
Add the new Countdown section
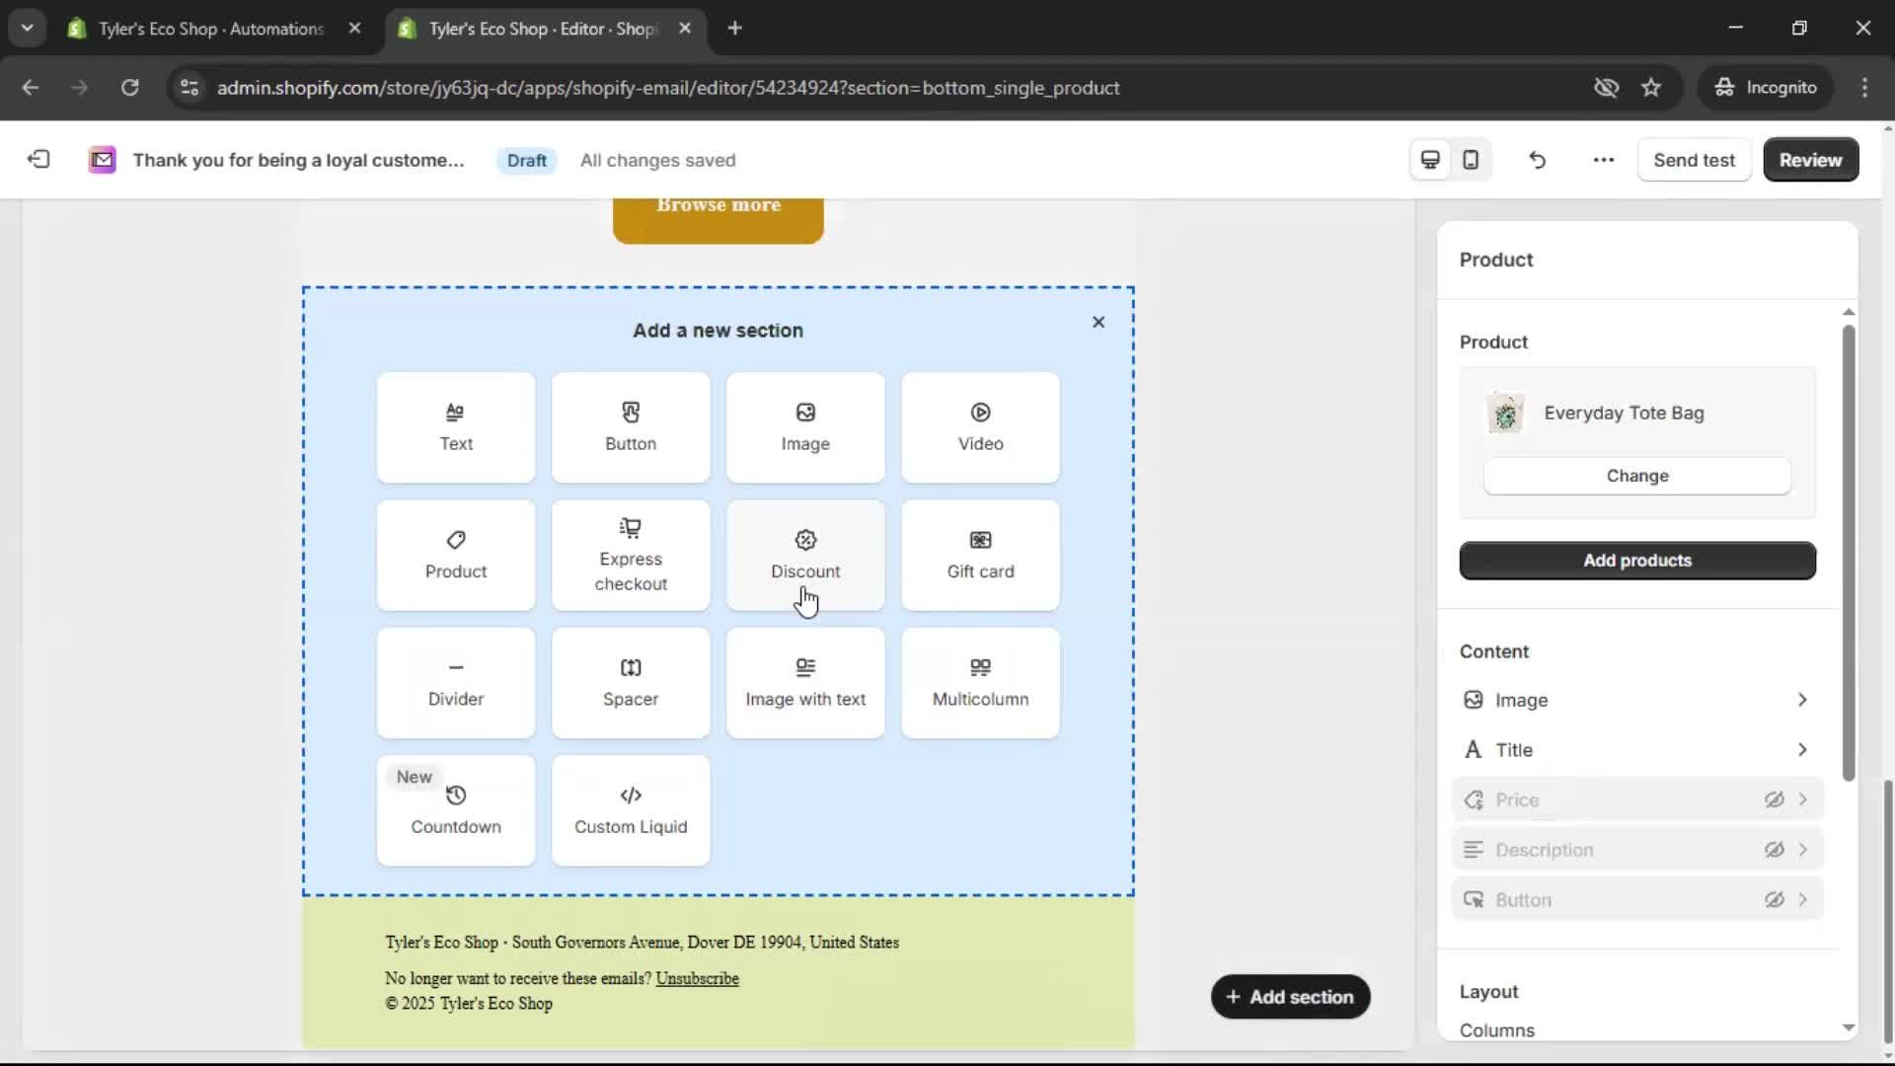click(455, 810)
